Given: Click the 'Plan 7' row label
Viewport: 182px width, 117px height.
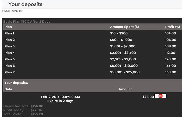Looking at the screenshot, I should (x=10, y=72).
